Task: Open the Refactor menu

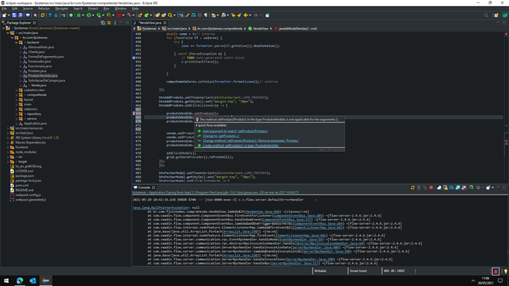Action: point(44,8)
